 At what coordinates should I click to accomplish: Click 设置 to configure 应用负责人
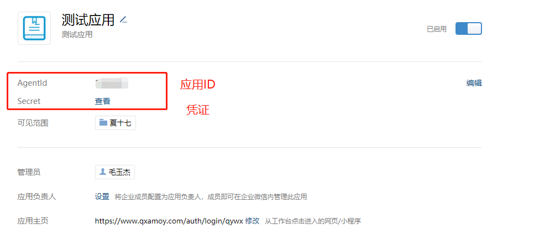[x=102, y=196]
